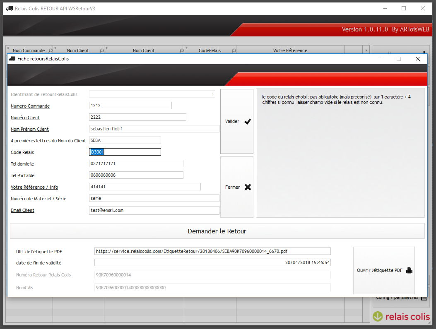
Task: Click the truck icon in the dialog title bar
Action: tap(12, 59)
